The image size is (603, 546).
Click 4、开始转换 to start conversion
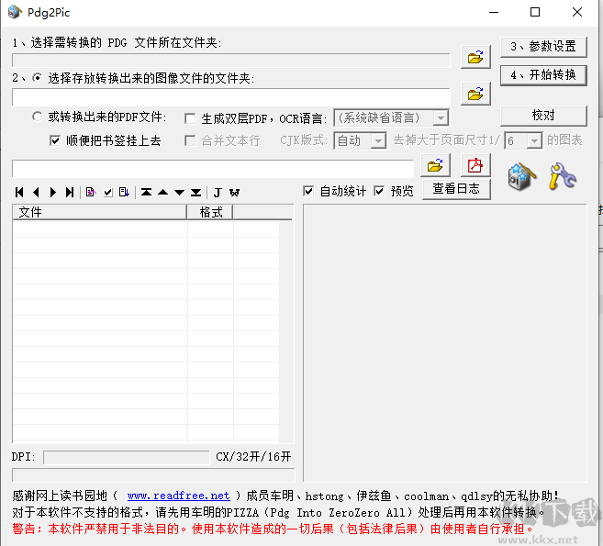tap(543, 75)
